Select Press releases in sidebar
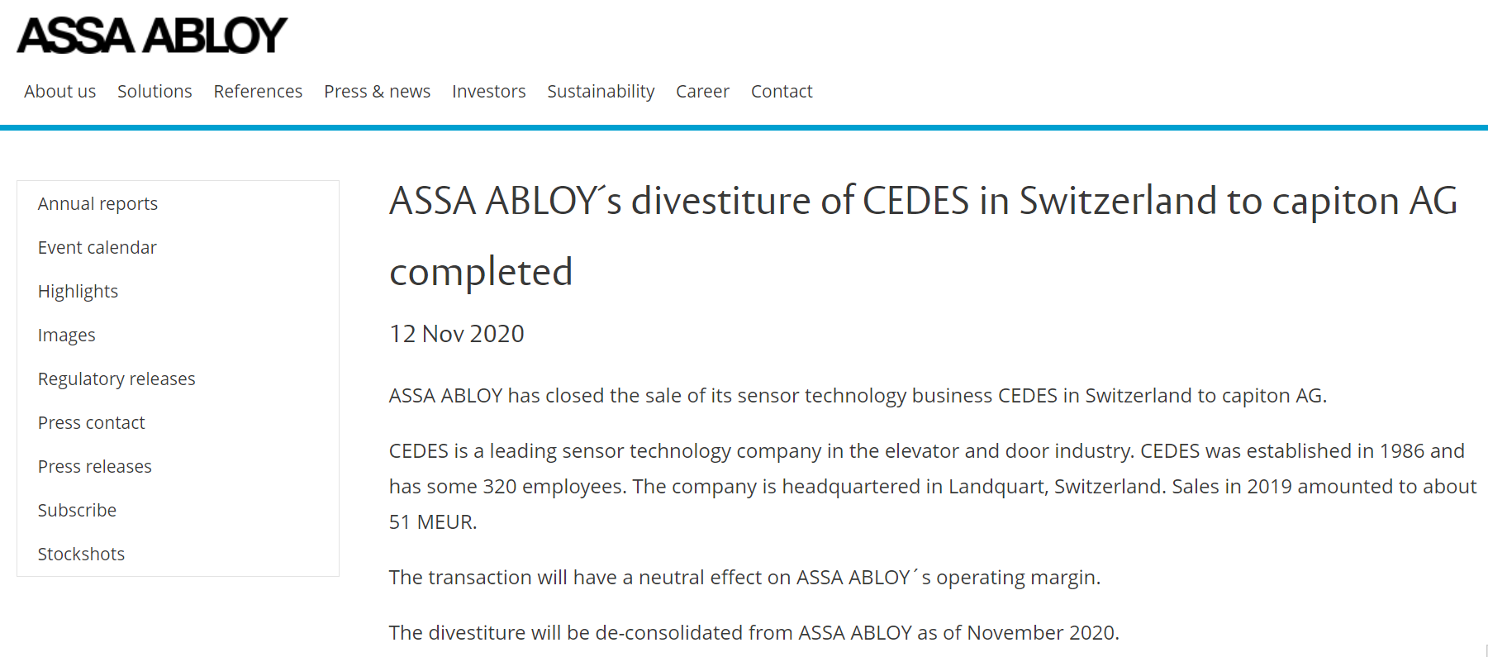The width and height of the screenshot is (1488, 657). (x=94, y=466)
